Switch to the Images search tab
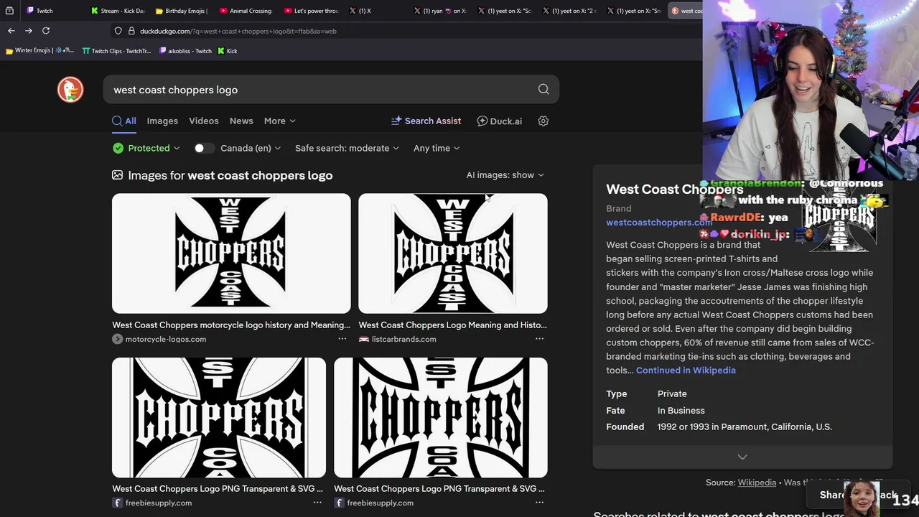This screenshot has height=517, width=919. 162,121
